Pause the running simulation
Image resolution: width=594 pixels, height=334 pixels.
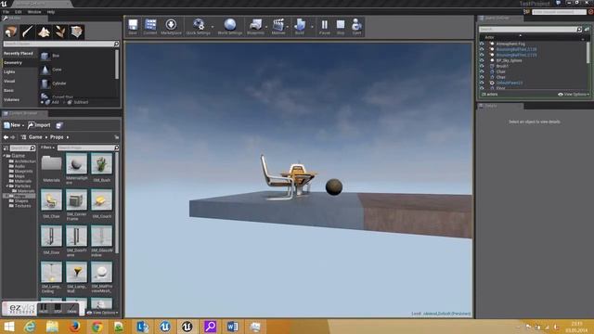click(325, 27)
